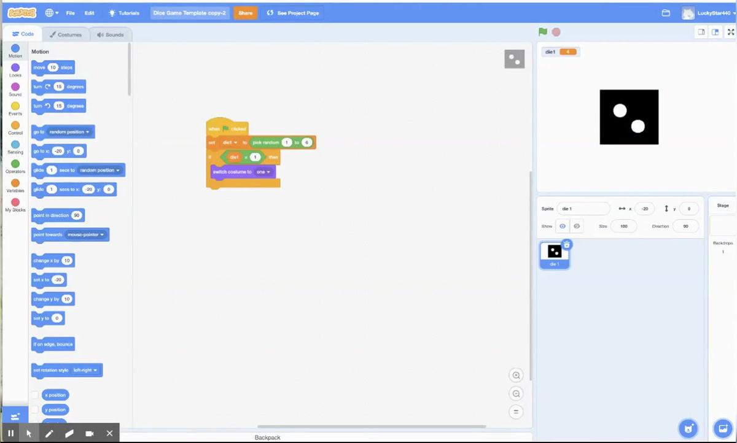The width and height of the screenshot is (737, 443).
Task: Click the red stop sign button
Action: click(556, 32)
